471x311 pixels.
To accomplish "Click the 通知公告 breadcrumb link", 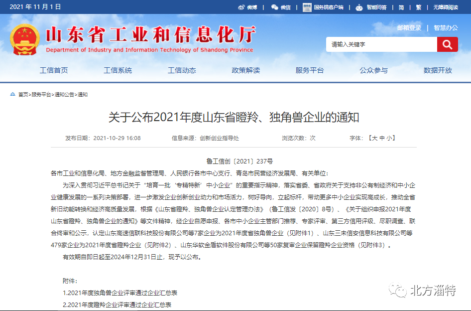I will [x=64, y=94].
